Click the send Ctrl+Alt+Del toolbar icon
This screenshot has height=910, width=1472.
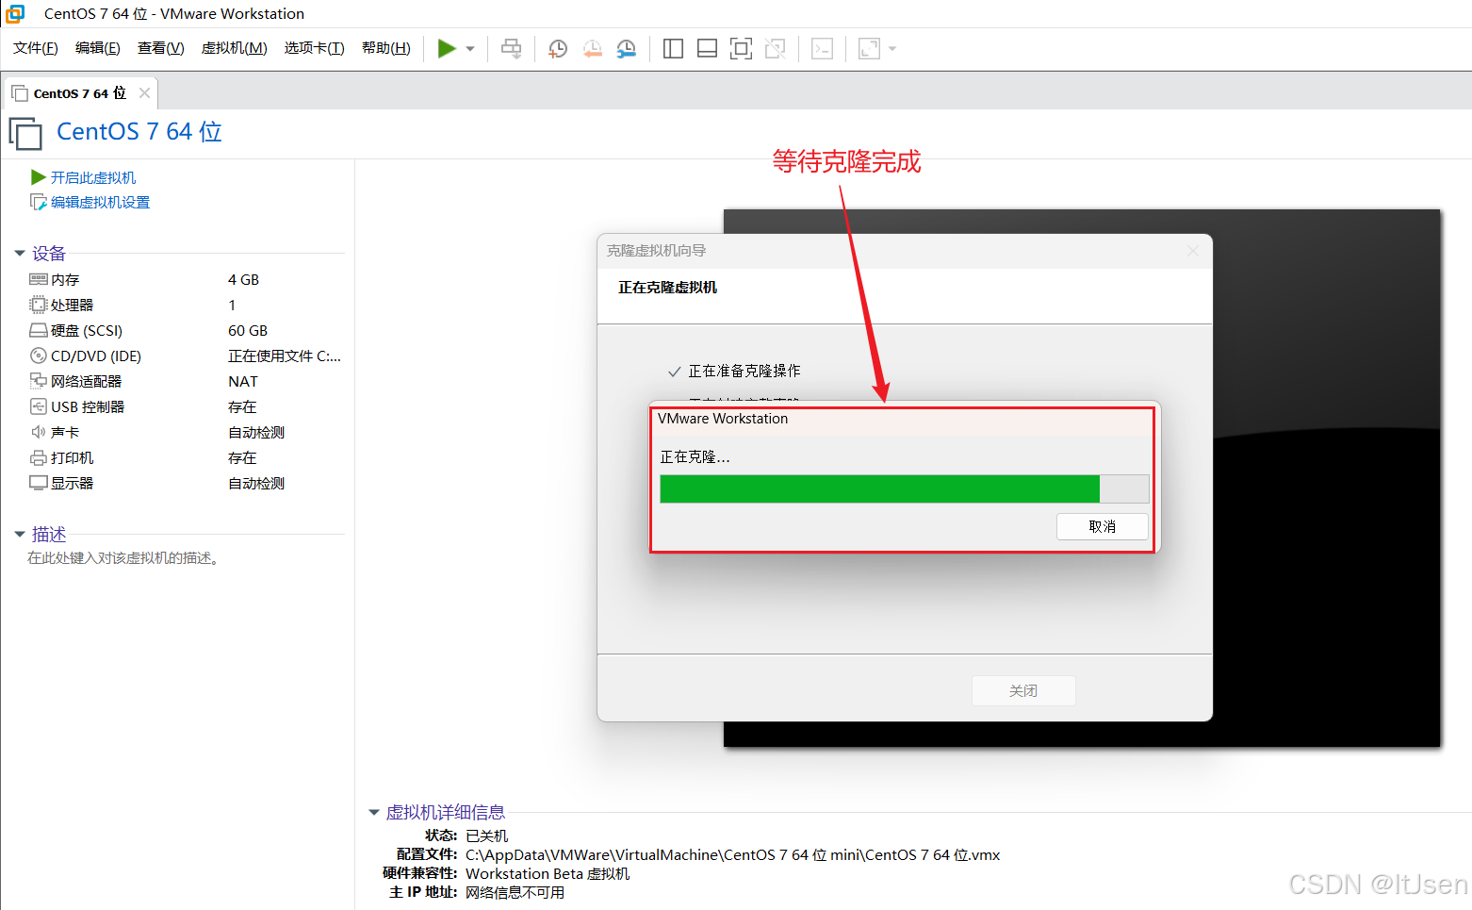click(x=511, y=48)
